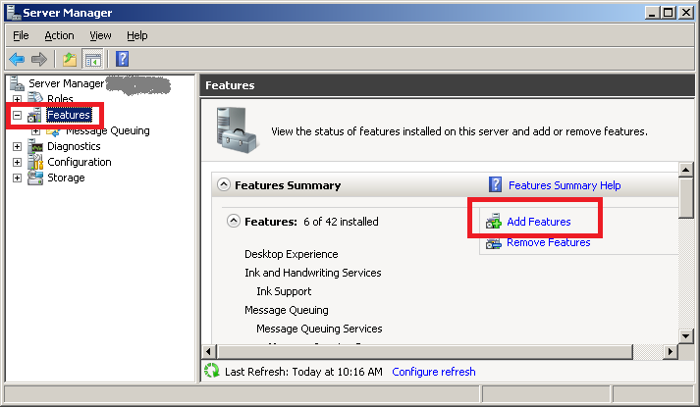
Task: Click the Message Queuing Services text
Action: coord(319,329)
